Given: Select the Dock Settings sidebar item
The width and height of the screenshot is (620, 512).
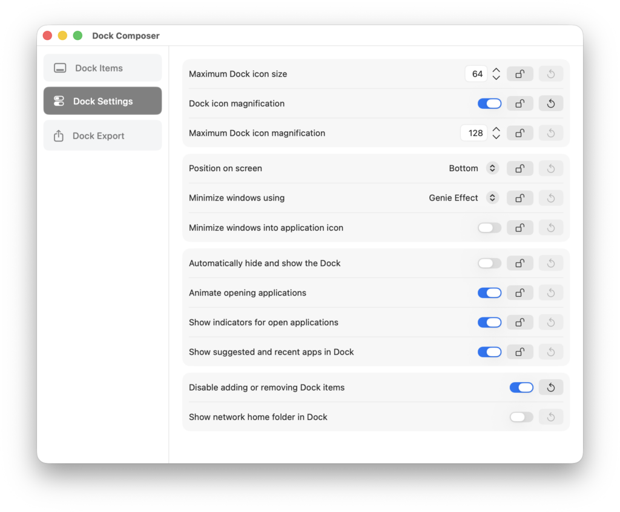Looking at the screenshot, I should pos(103,101).
